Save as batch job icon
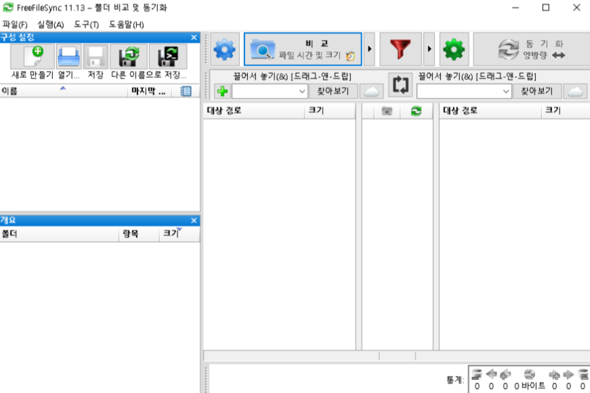 (x=168, y=57)
